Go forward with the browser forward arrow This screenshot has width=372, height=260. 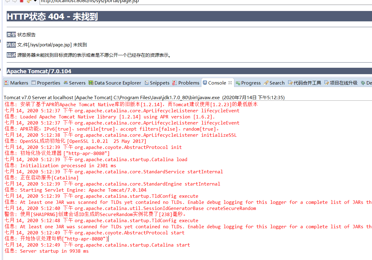14,1
